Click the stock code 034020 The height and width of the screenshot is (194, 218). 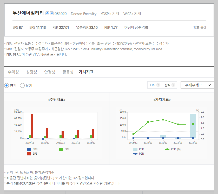(61, 14)
